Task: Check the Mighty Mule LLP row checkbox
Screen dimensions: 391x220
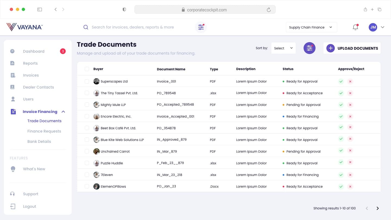Action: (87, 105)
